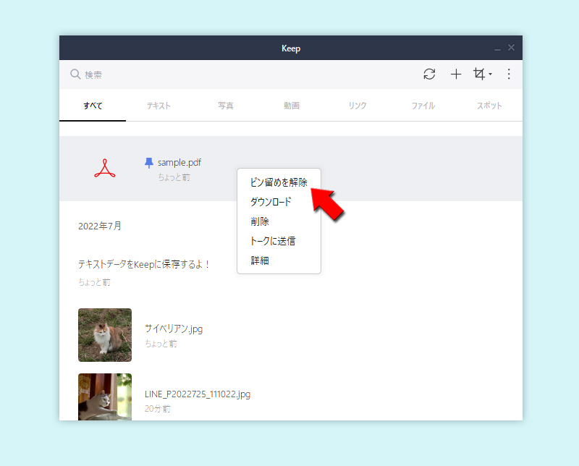This screenshot has width=579, height=466.
Task: Select トークに送信 in the menu
Action: (x=274, y=241)
